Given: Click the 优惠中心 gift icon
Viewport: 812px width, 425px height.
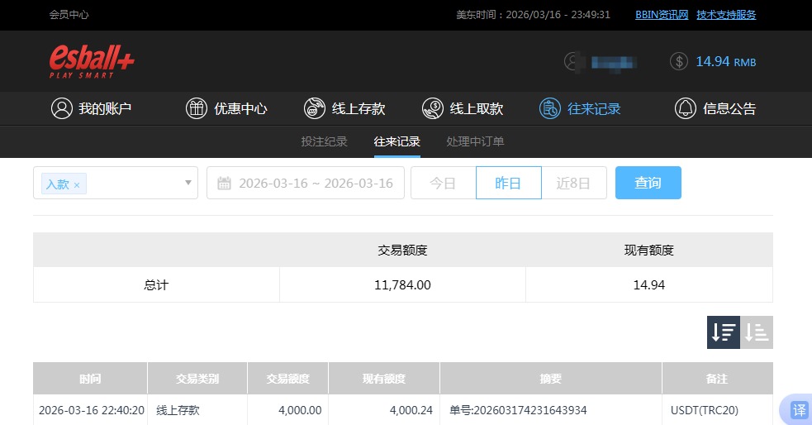Looking at the screenshot, I should tap(197, 108).
